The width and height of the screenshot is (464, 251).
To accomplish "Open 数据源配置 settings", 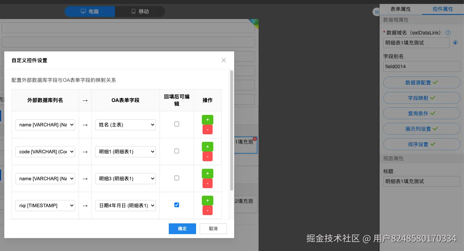I will click(x=422, y=83).
